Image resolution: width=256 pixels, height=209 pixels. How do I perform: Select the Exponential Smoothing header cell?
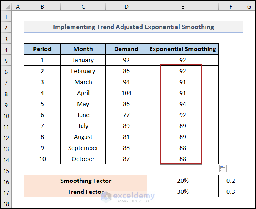click(x=183, y=49)
